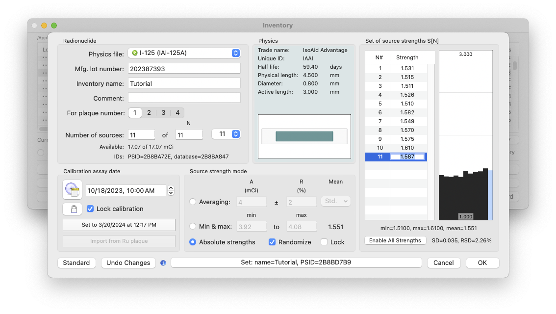Click the source strength histogram chart
556x314 pixels.
[466, 135]
